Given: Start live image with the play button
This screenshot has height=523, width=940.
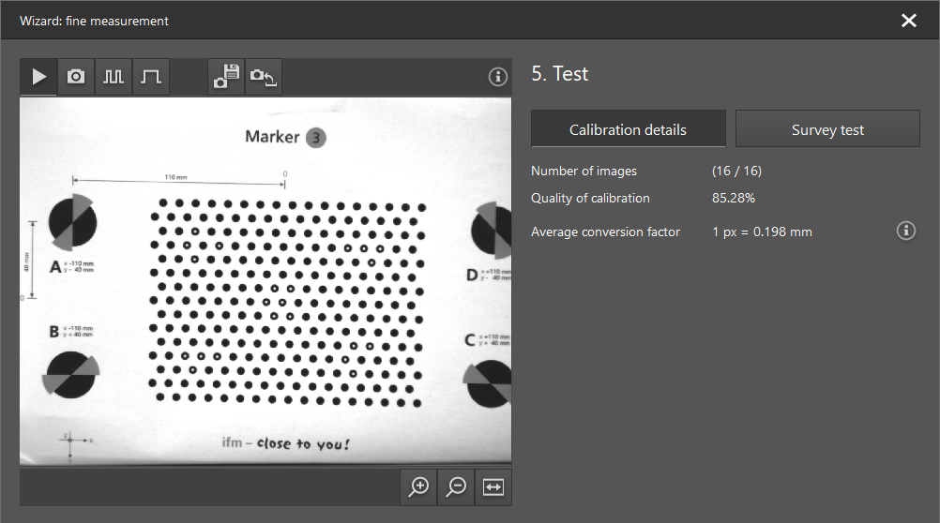Looking at the screenshot, I should point(38,77).
